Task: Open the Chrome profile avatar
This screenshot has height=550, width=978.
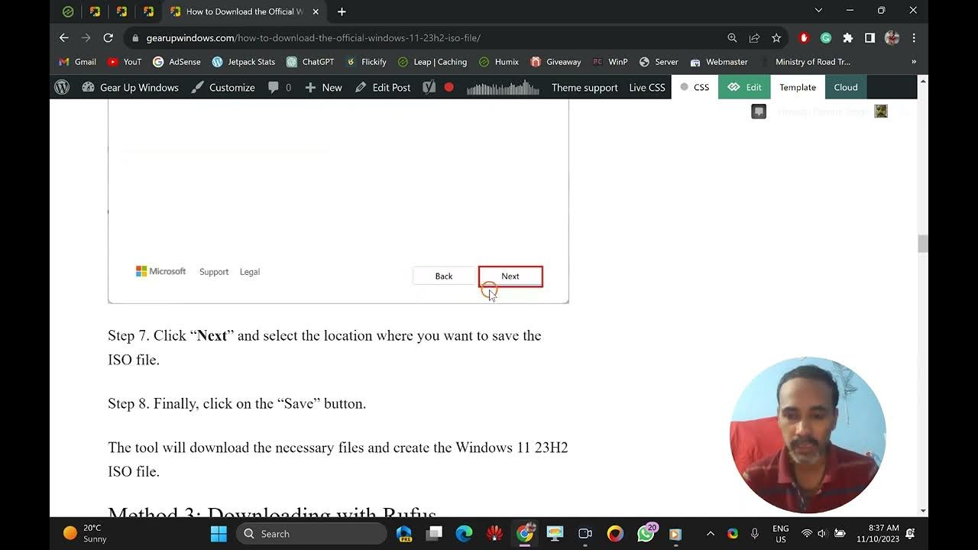Action: click(892, 37)
